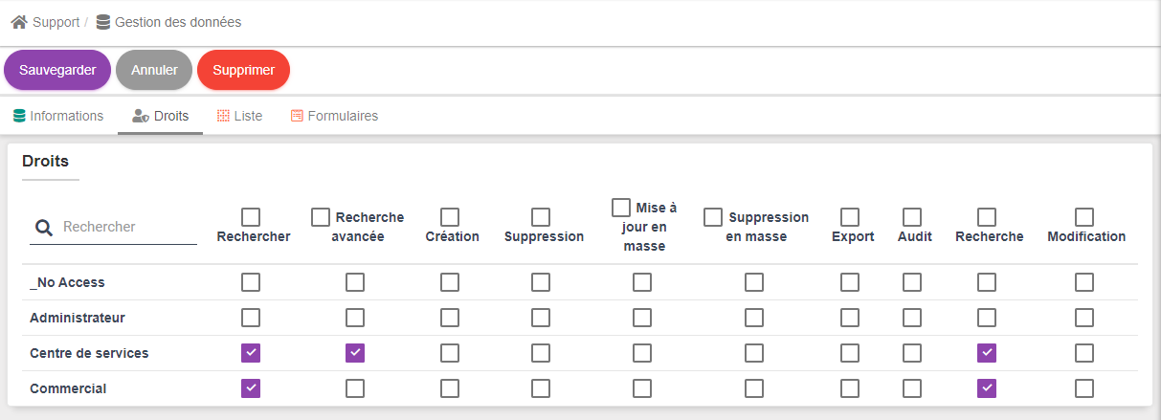Check Modification for Administrateur row
The image size is (1161, 420).
click(1084, 318)
